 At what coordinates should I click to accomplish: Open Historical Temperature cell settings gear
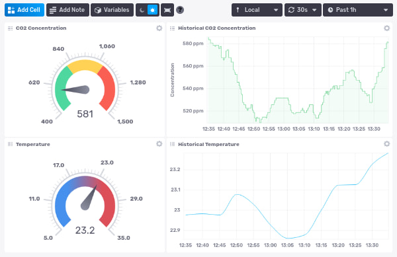pos(386,144)
